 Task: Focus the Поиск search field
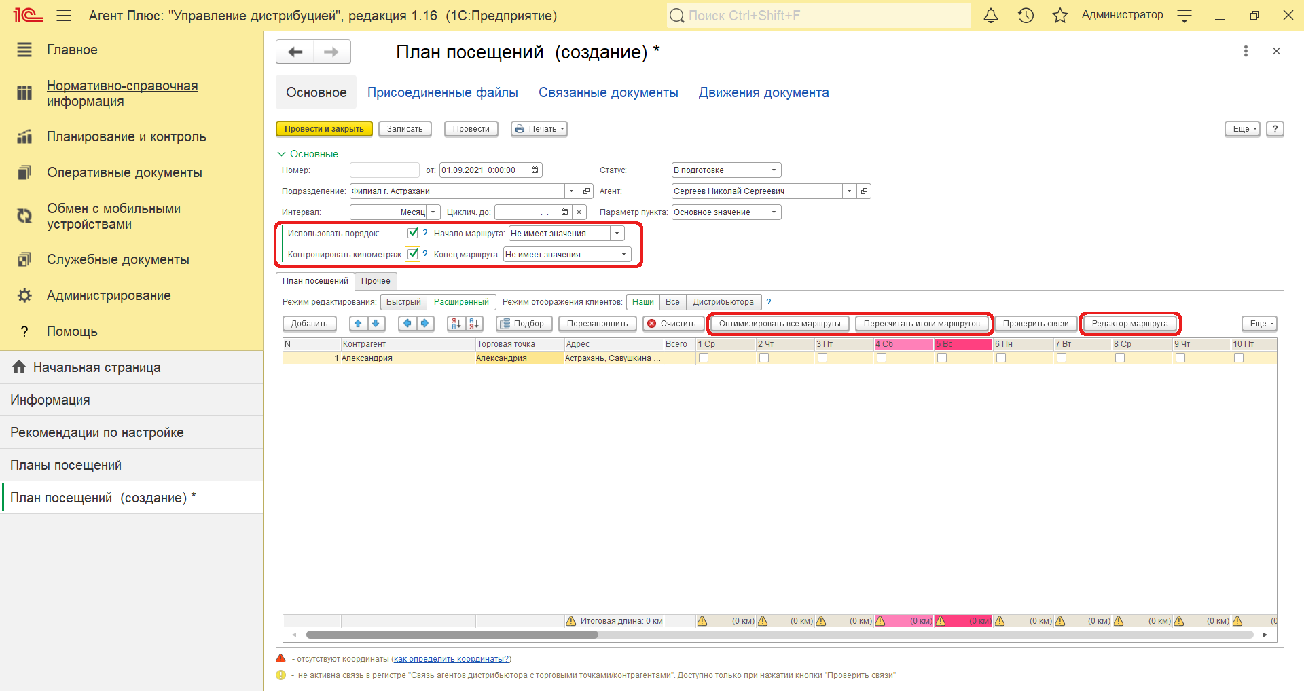click(x=818, y=15)
